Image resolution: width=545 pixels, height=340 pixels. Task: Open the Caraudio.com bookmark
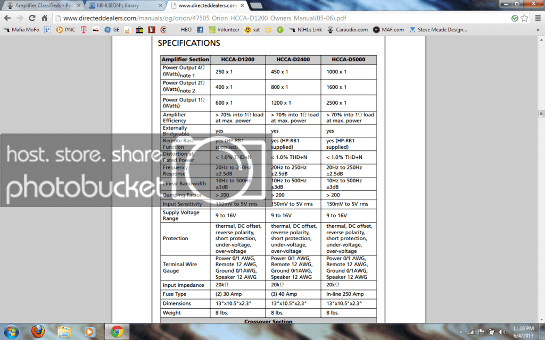click(348, 30)
